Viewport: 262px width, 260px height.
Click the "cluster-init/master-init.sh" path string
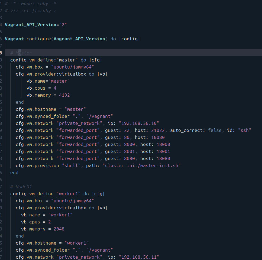point(141,165)
